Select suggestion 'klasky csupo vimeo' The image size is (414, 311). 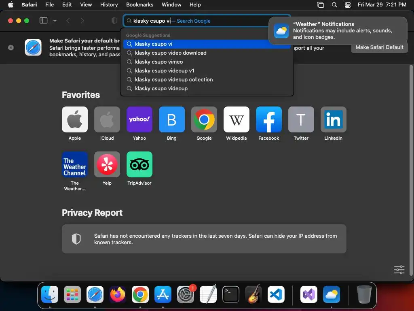point(207,62)
